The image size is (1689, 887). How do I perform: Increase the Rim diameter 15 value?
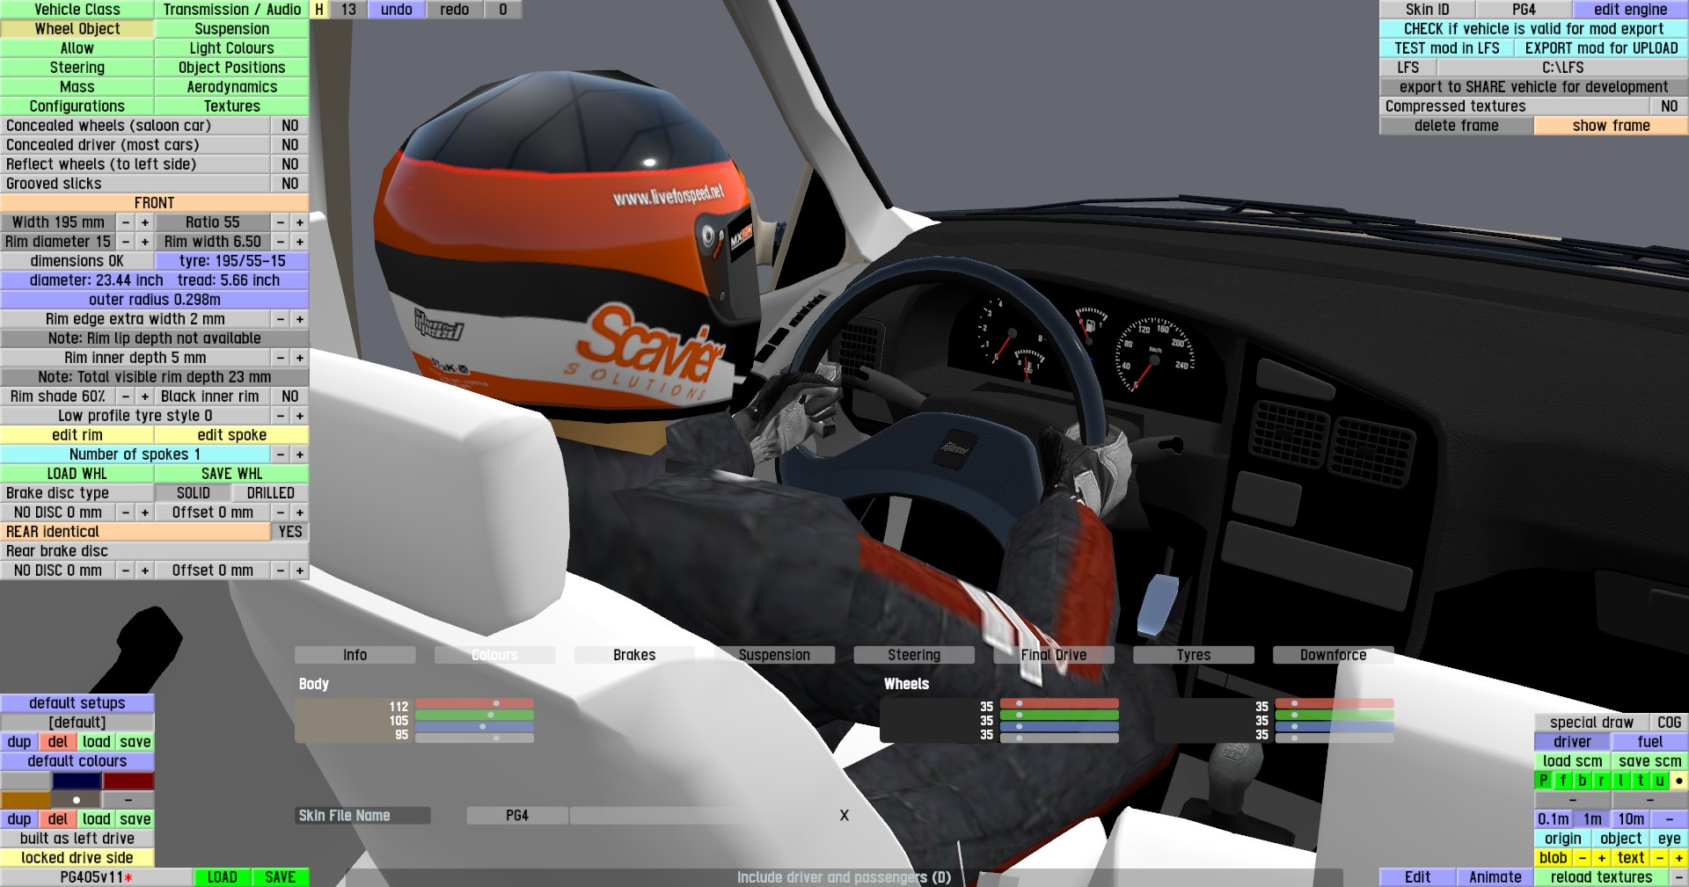coord(145,242)
